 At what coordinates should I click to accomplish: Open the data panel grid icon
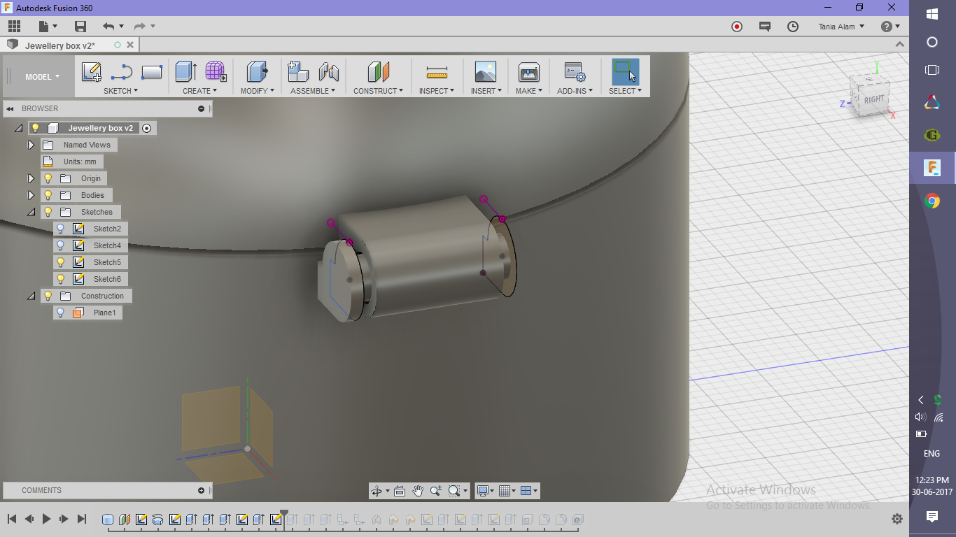click(x=15, y=27)
